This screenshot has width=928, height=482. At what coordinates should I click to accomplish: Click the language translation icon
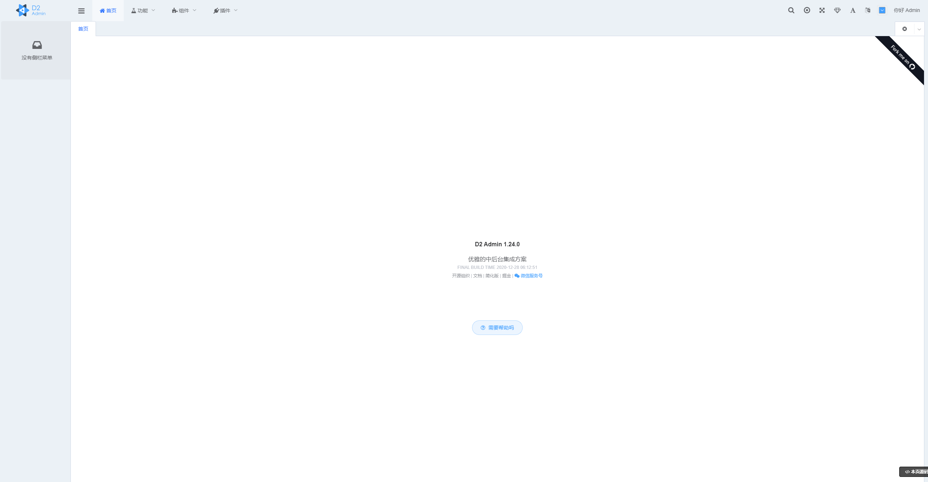point(867,10)
